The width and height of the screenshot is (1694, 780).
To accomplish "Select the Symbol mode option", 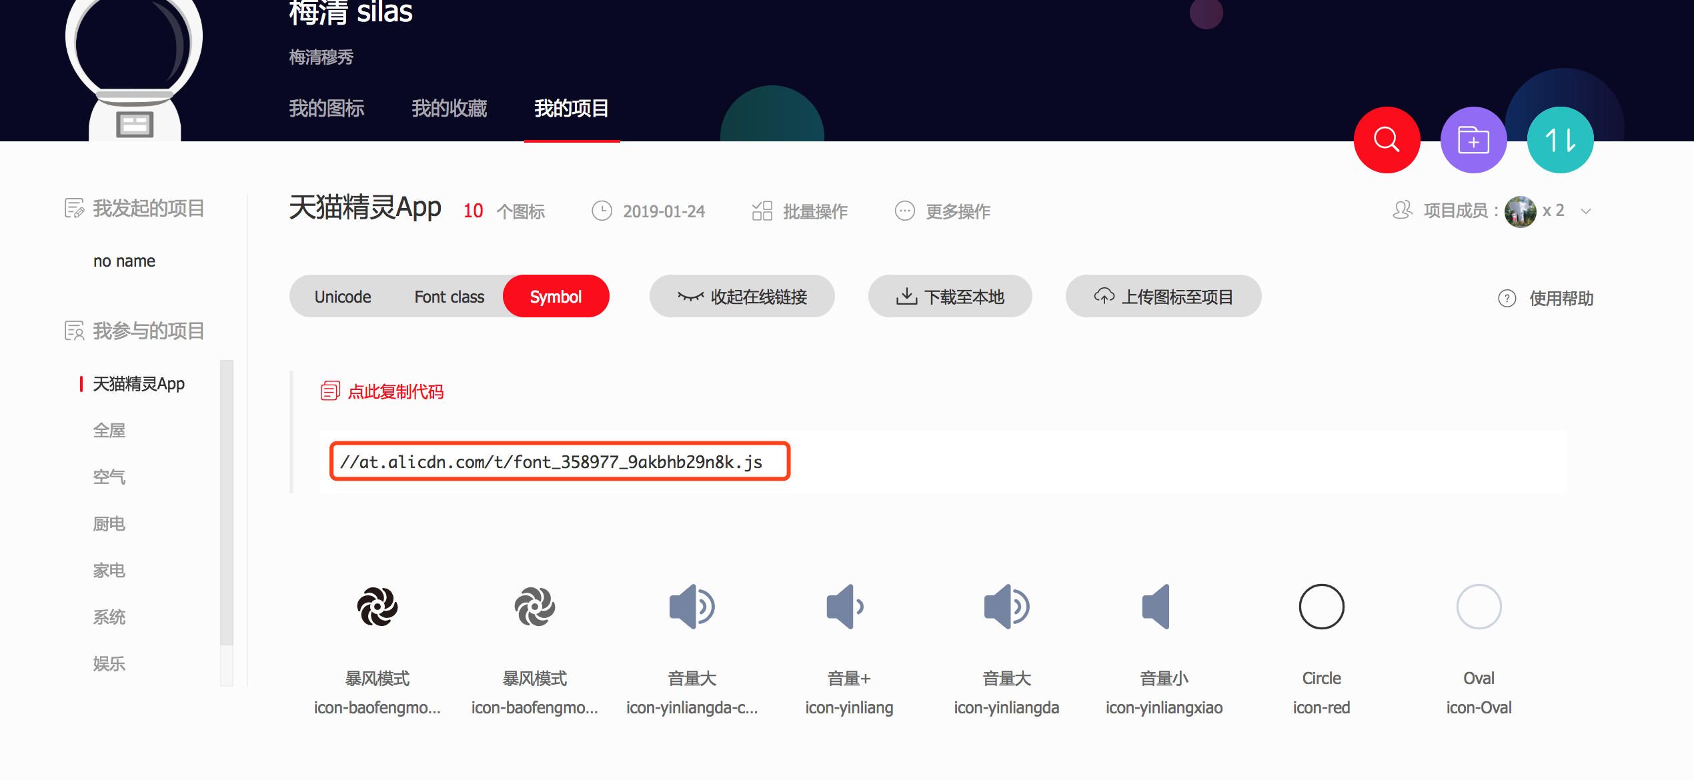I will (x=556, y=297).
